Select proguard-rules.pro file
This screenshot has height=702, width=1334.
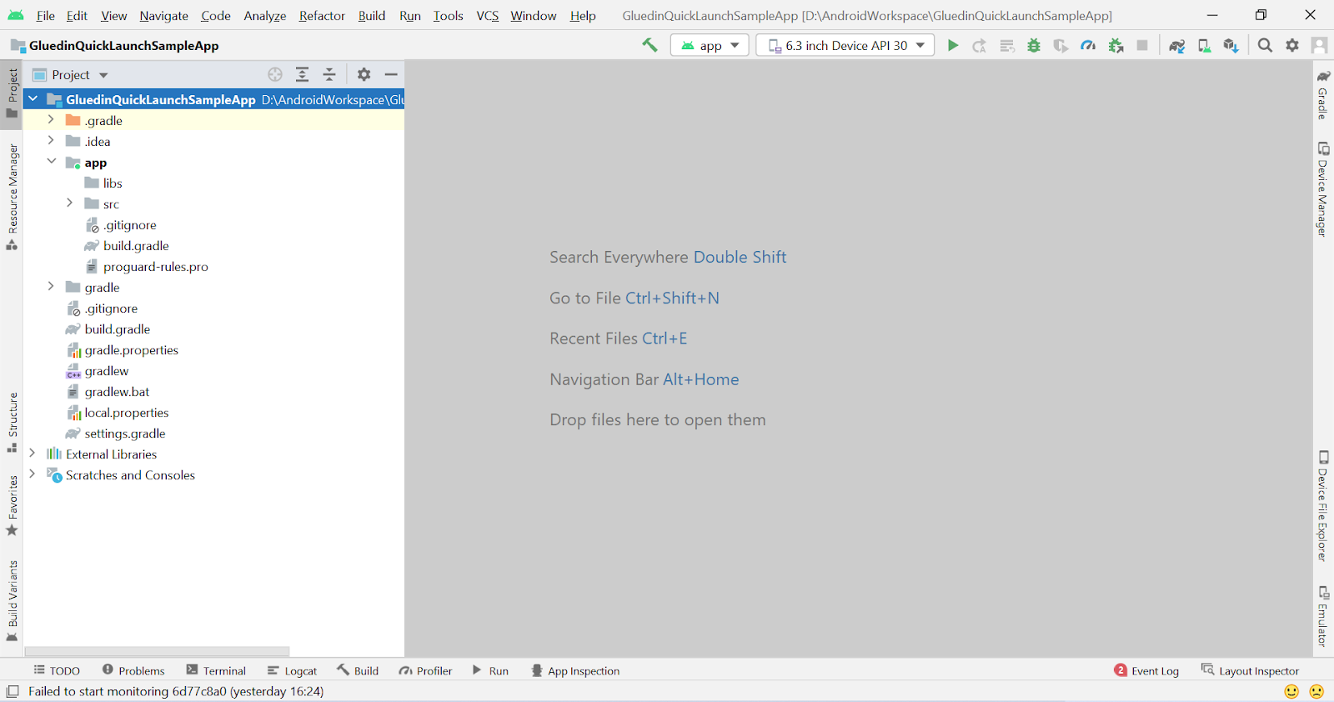tap(155, 267)
